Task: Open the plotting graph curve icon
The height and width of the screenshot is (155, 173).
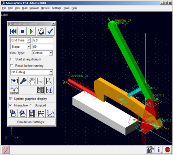Action: [51, 113]
